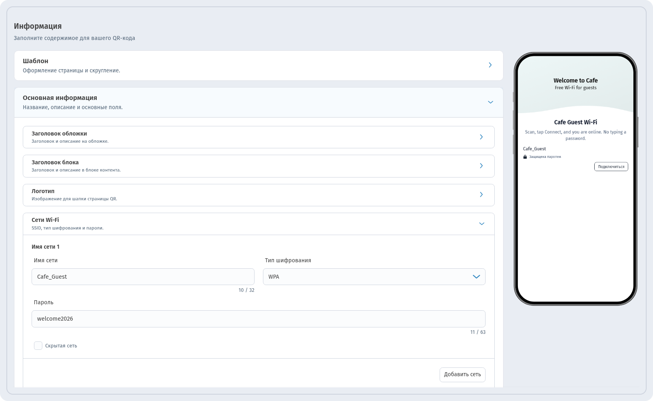The image size is (653, 401).
Task: Click the Скрытая сеть label text
Action: coord(61,346)
